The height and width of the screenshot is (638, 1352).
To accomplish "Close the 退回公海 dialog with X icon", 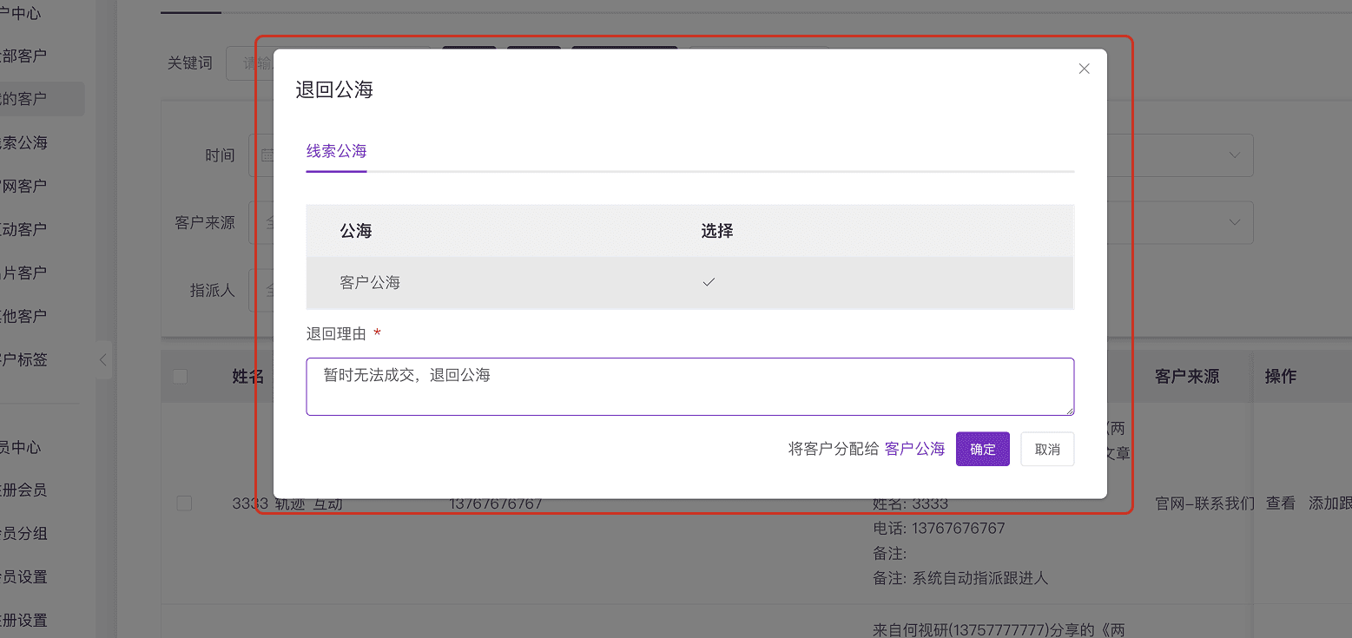I will click(1084, 69).
